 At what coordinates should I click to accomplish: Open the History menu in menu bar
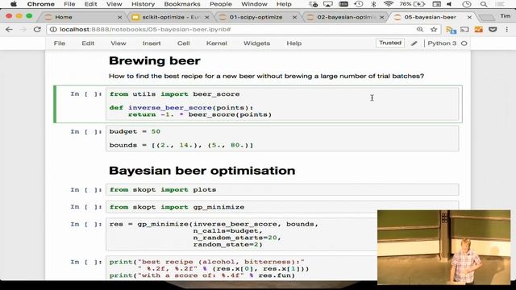coord(143,4)
